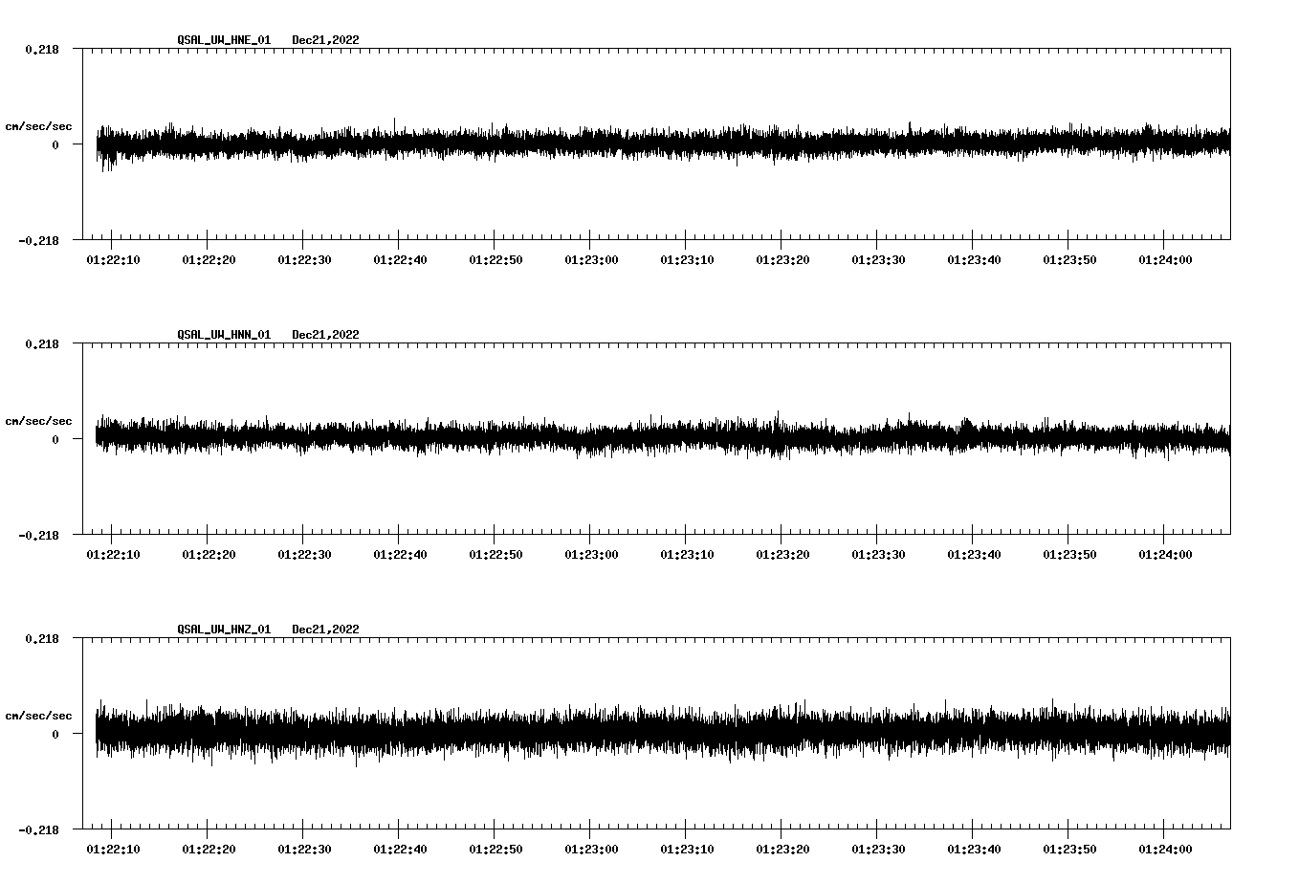Click the 01:23:00 time label under HNZ plot
Image resolution: width=1299 pixels, height=884 pixels.
591,849
